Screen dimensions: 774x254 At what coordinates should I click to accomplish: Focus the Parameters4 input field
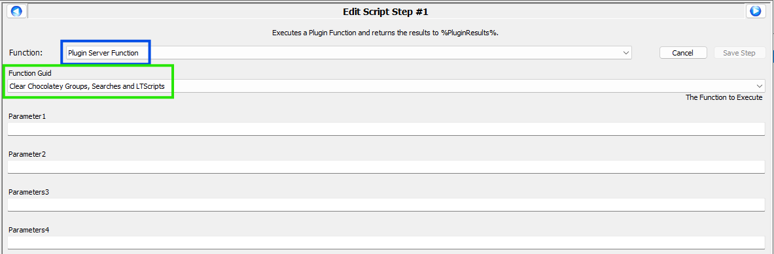(x=386, y=243)
